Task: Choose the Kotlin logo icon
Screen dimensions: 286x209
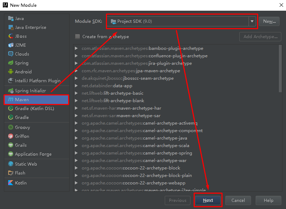Action: point(11,183)
